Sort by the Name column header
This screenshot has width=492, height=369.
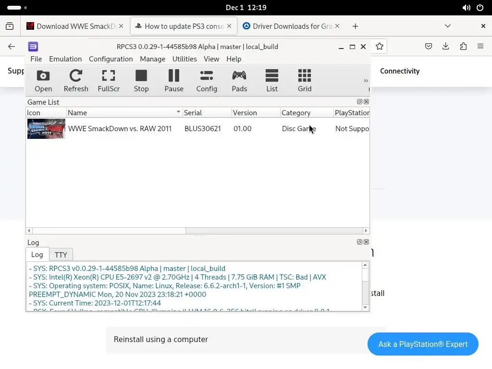[124, 112]
